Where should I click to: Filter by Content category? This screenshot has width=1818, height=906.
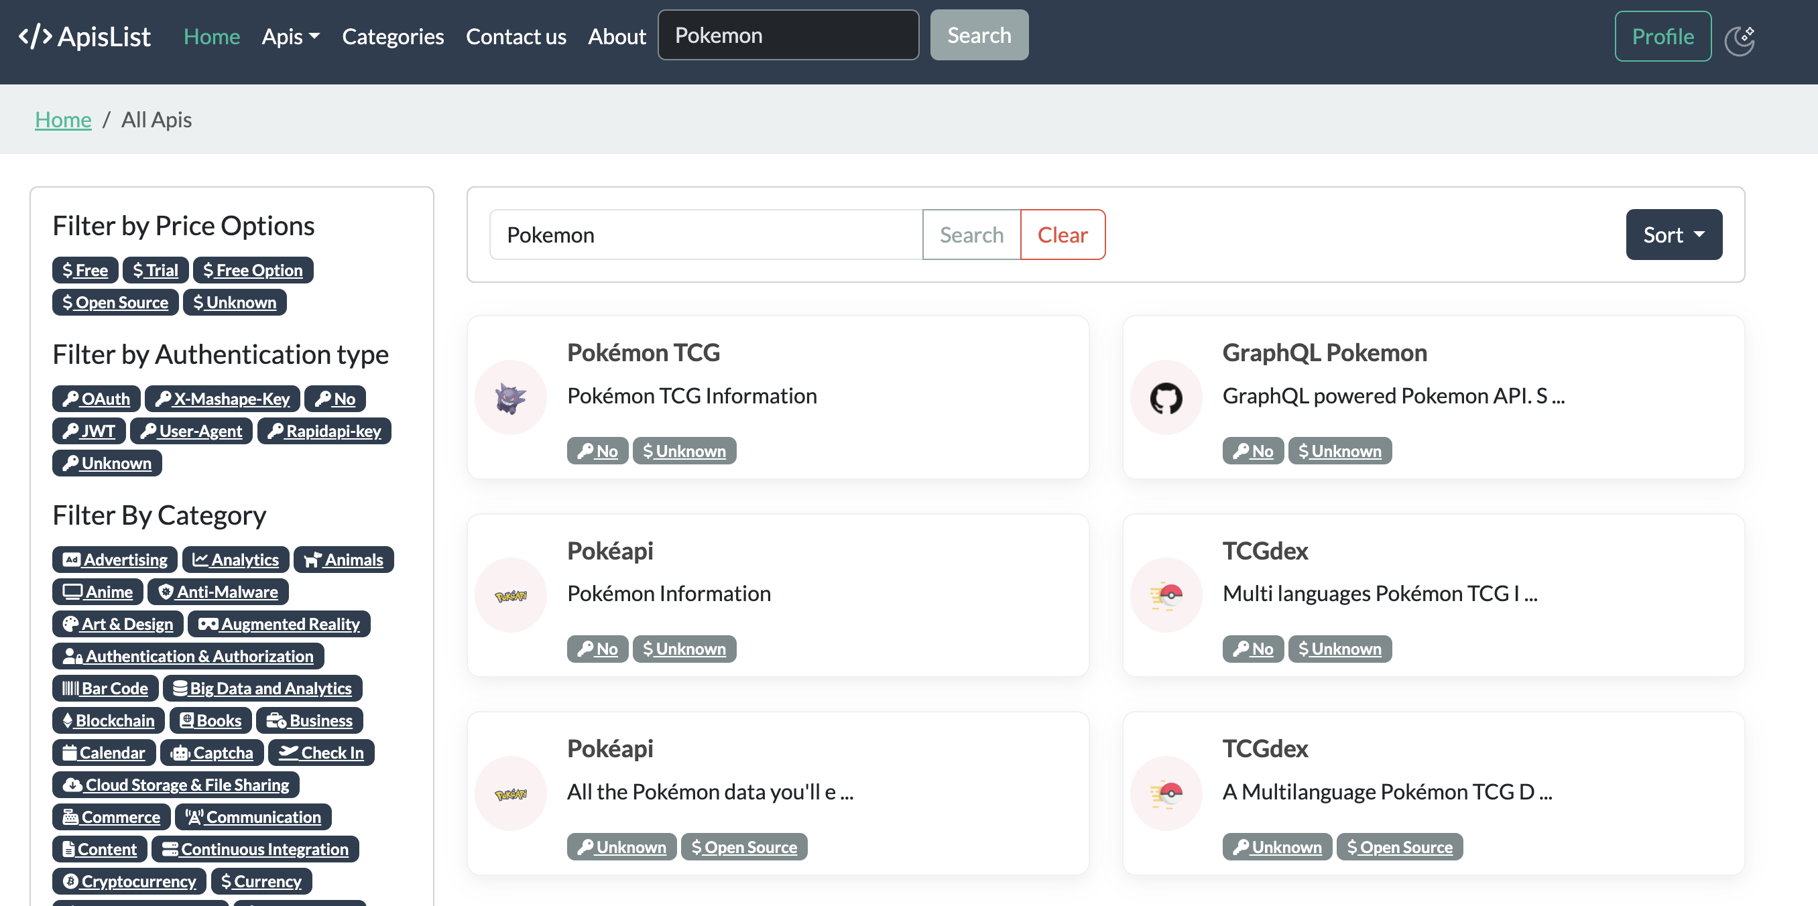[100, 849]
